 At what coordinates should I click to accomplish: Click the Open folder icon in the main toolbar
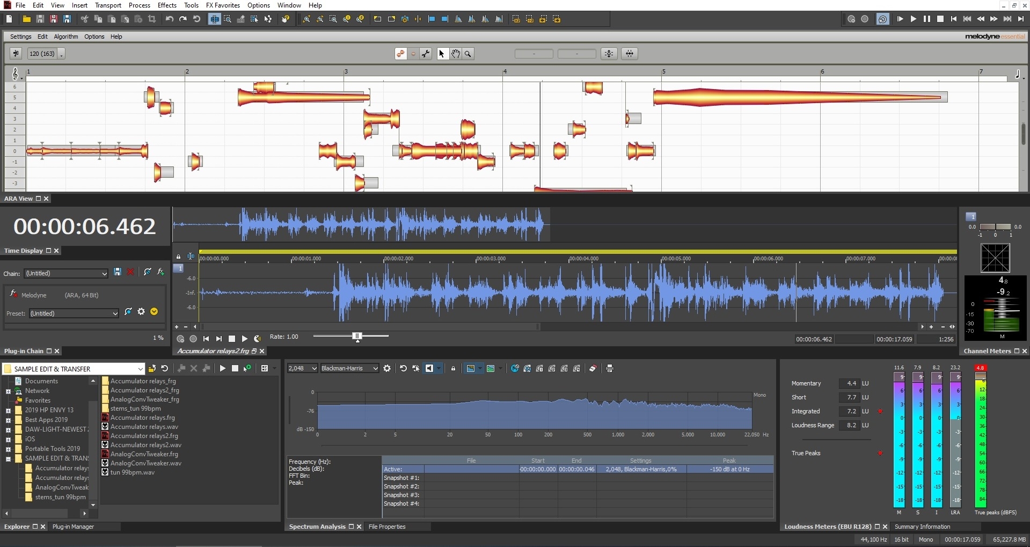[x=26, y=19]
